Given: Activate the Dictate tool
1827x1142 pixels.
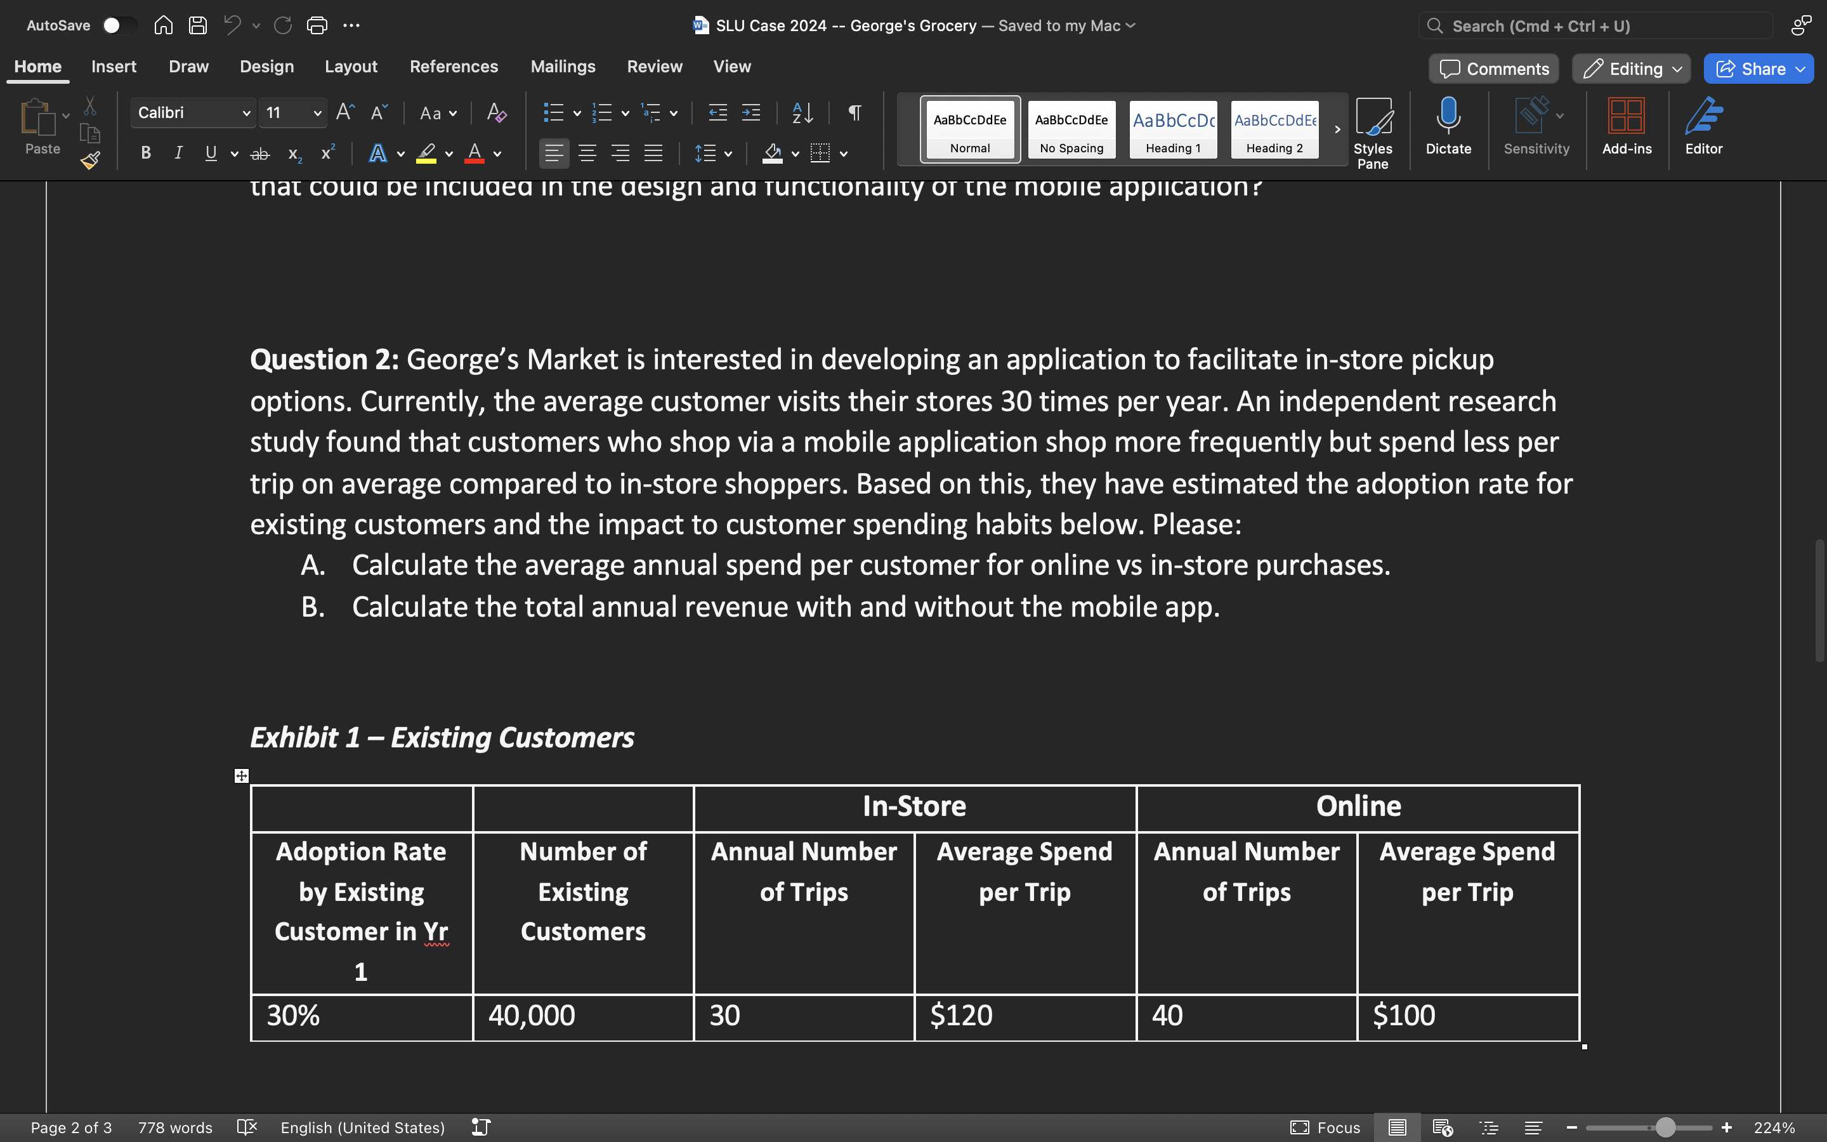Looking at the screenshot, I should click(1447, 128).
